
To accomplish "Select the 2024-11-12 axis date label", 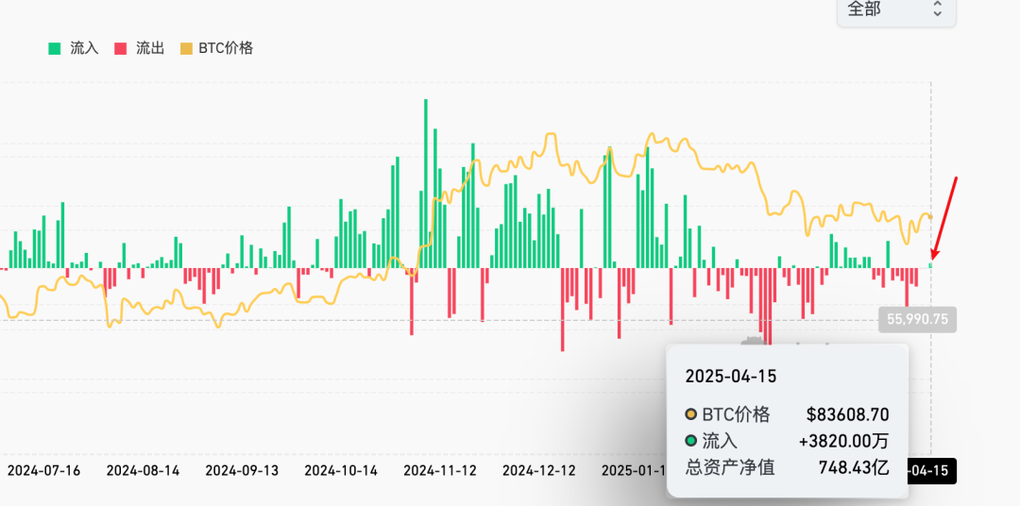I will tap(440, 470).
